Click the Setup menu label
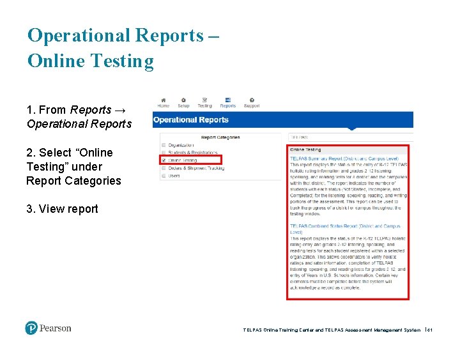This screenshot has width=460, height=345. 183,106
